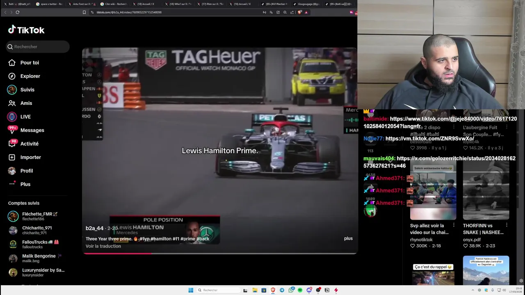Focus the TikTok Rechercher search field
Image resolution: width=525 pixels, height=295 pixels.
(x=38, y=47)
